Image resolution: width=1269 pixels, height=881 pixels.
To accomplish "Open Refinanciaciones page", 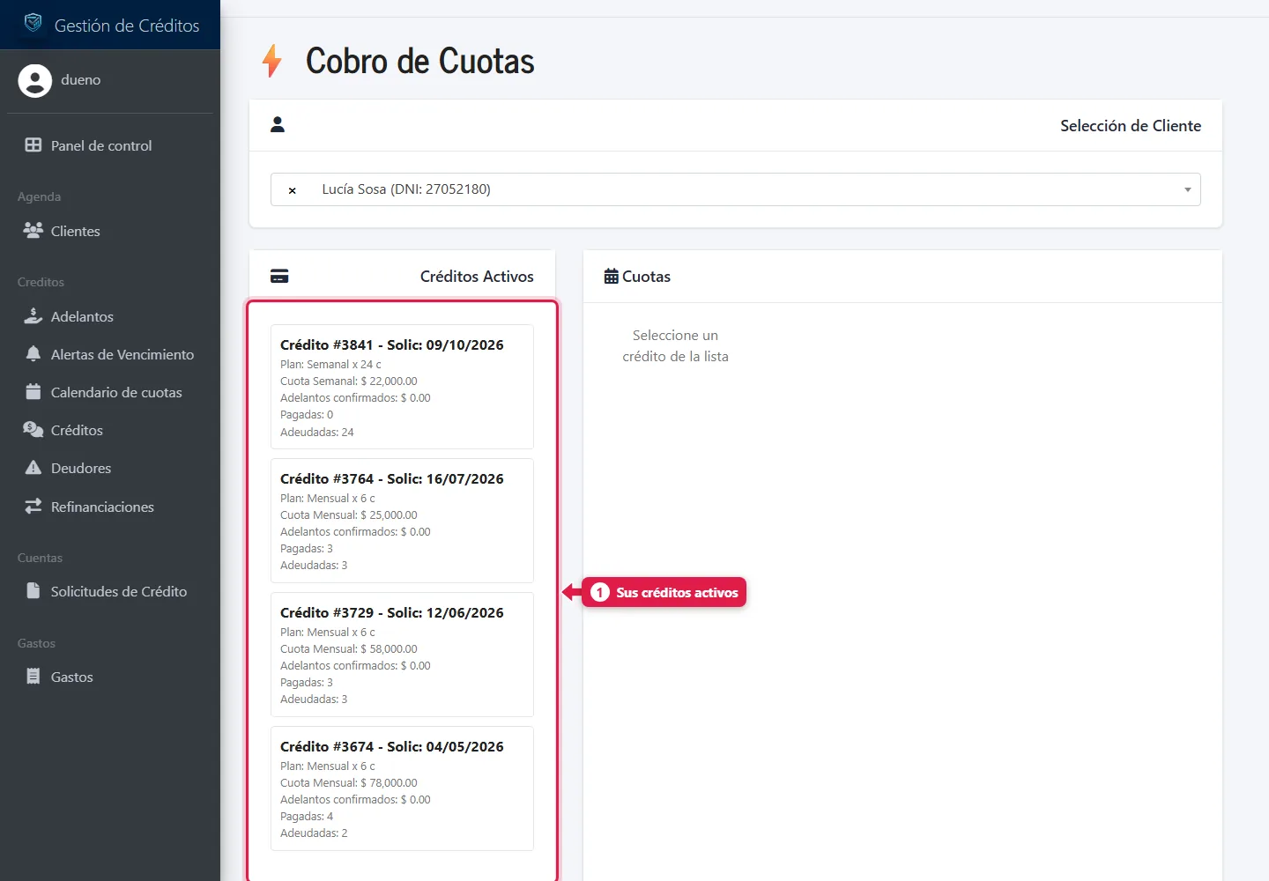I will [x=110, y=507].
